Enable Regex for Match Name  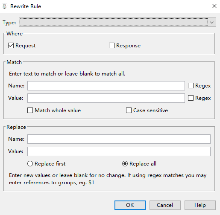pyautogui.click(x=191, y=86)
